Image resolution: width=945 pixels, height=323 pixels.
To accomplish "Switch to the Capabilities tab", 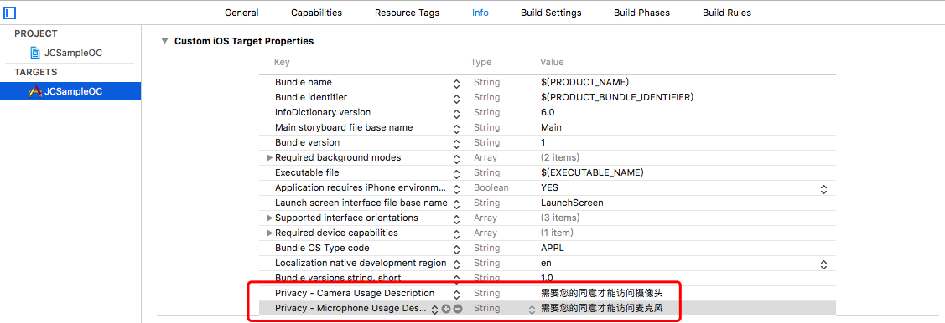I will point(316,13).
